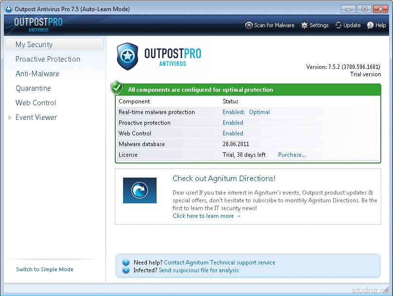The width and height of the screenshot is (393, 296).
Task: Click the Outpost title bar app icon
Action: [x=9, y=9]
